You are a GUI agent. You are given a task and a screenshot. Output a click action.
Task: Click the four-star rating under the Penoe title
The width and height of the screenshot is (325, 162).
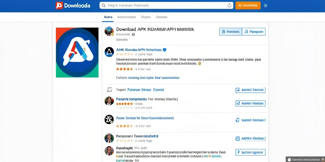[x=124, y=126]
